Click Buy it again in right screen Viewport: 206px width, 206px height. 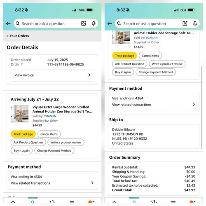coord(123,72)
